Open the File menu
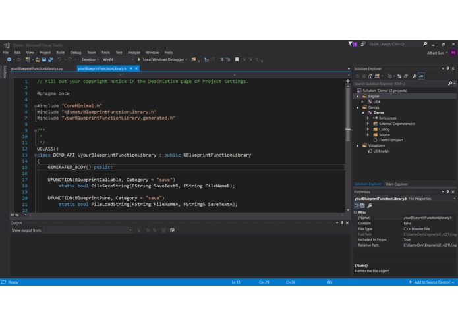Image resolution: width=458 pixels, height=325 pixels. point(5,53)
